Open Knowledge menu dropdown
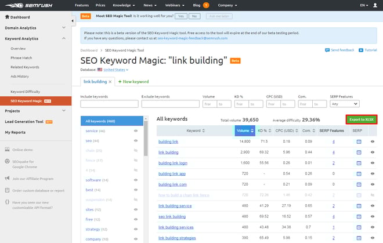383x243 pixels. pos(124,5)
